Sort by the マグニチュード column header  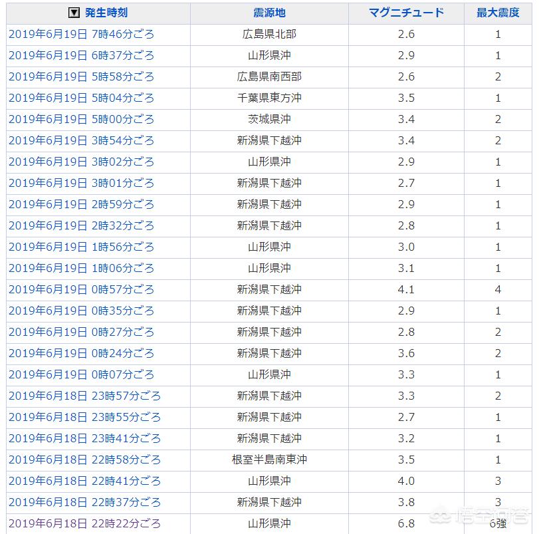coord(406,13)
